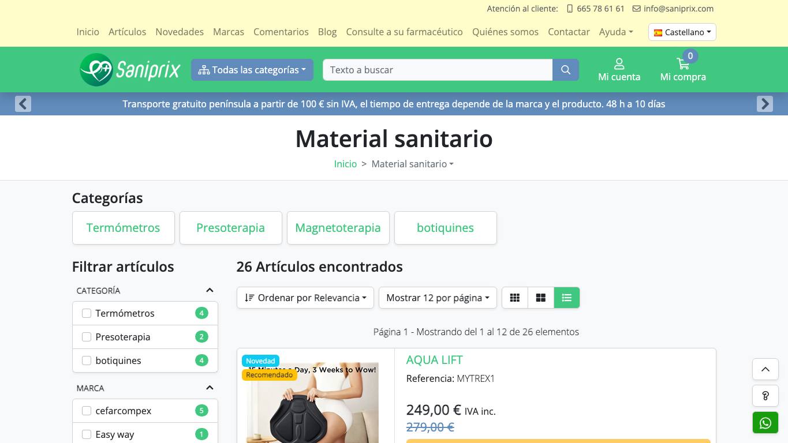Click info@saniprix.com email link
The height and width of the screenshot is (443, 788).
point(679,9)
